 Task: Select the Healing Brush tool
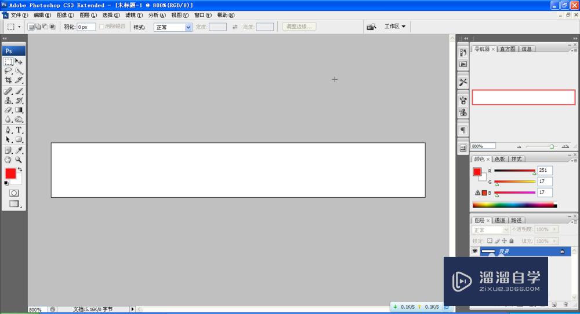pos(8,91)
